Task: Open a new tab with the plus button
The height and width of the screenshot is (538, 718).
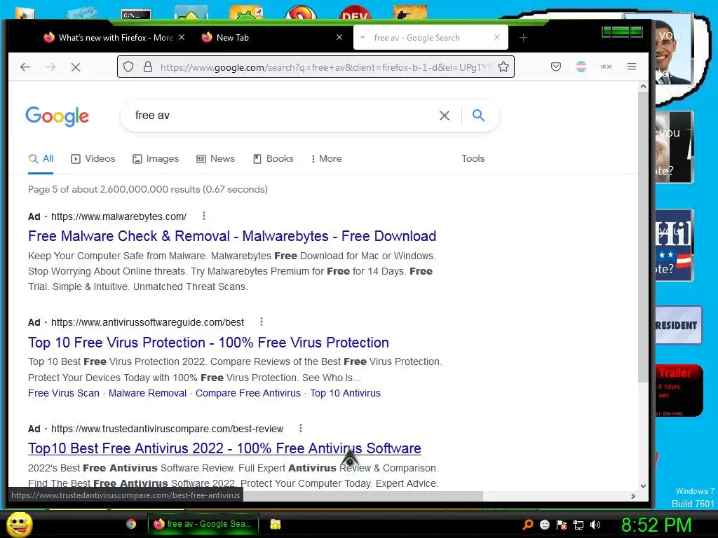Action: tap(523, 38)
